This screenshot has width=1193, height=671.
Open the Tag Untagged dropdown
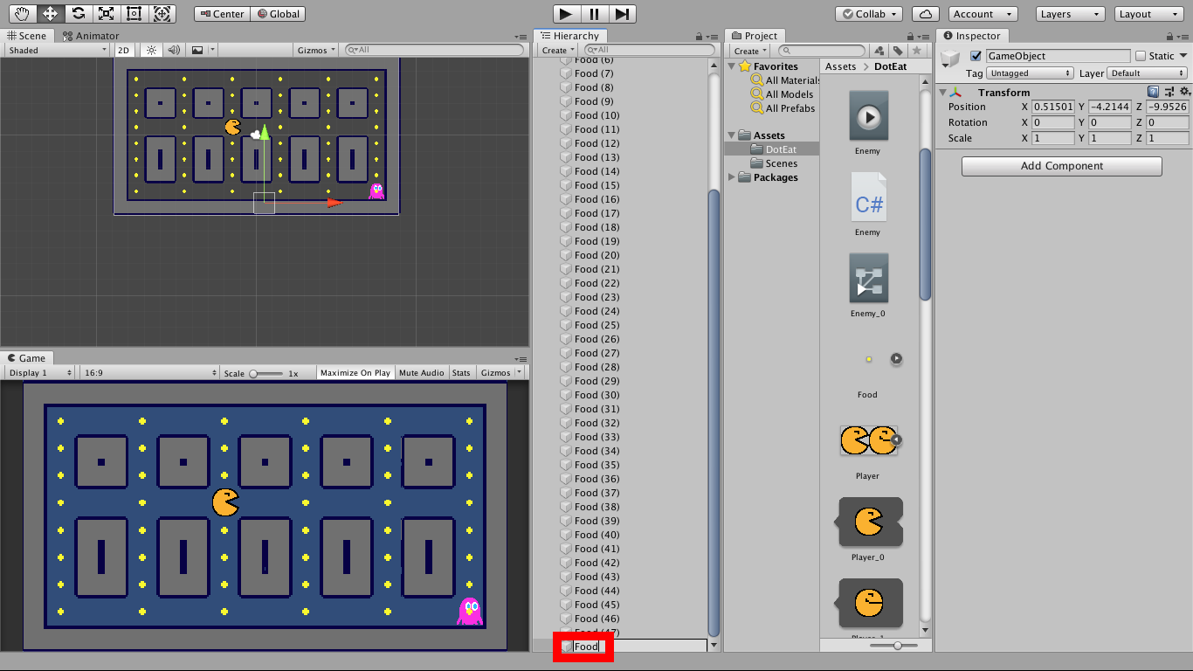(1031, 73)
